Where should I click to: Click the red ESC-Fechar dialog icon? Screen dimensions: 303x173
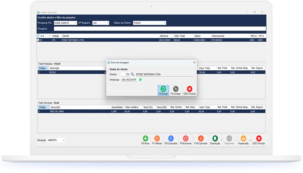189,89
